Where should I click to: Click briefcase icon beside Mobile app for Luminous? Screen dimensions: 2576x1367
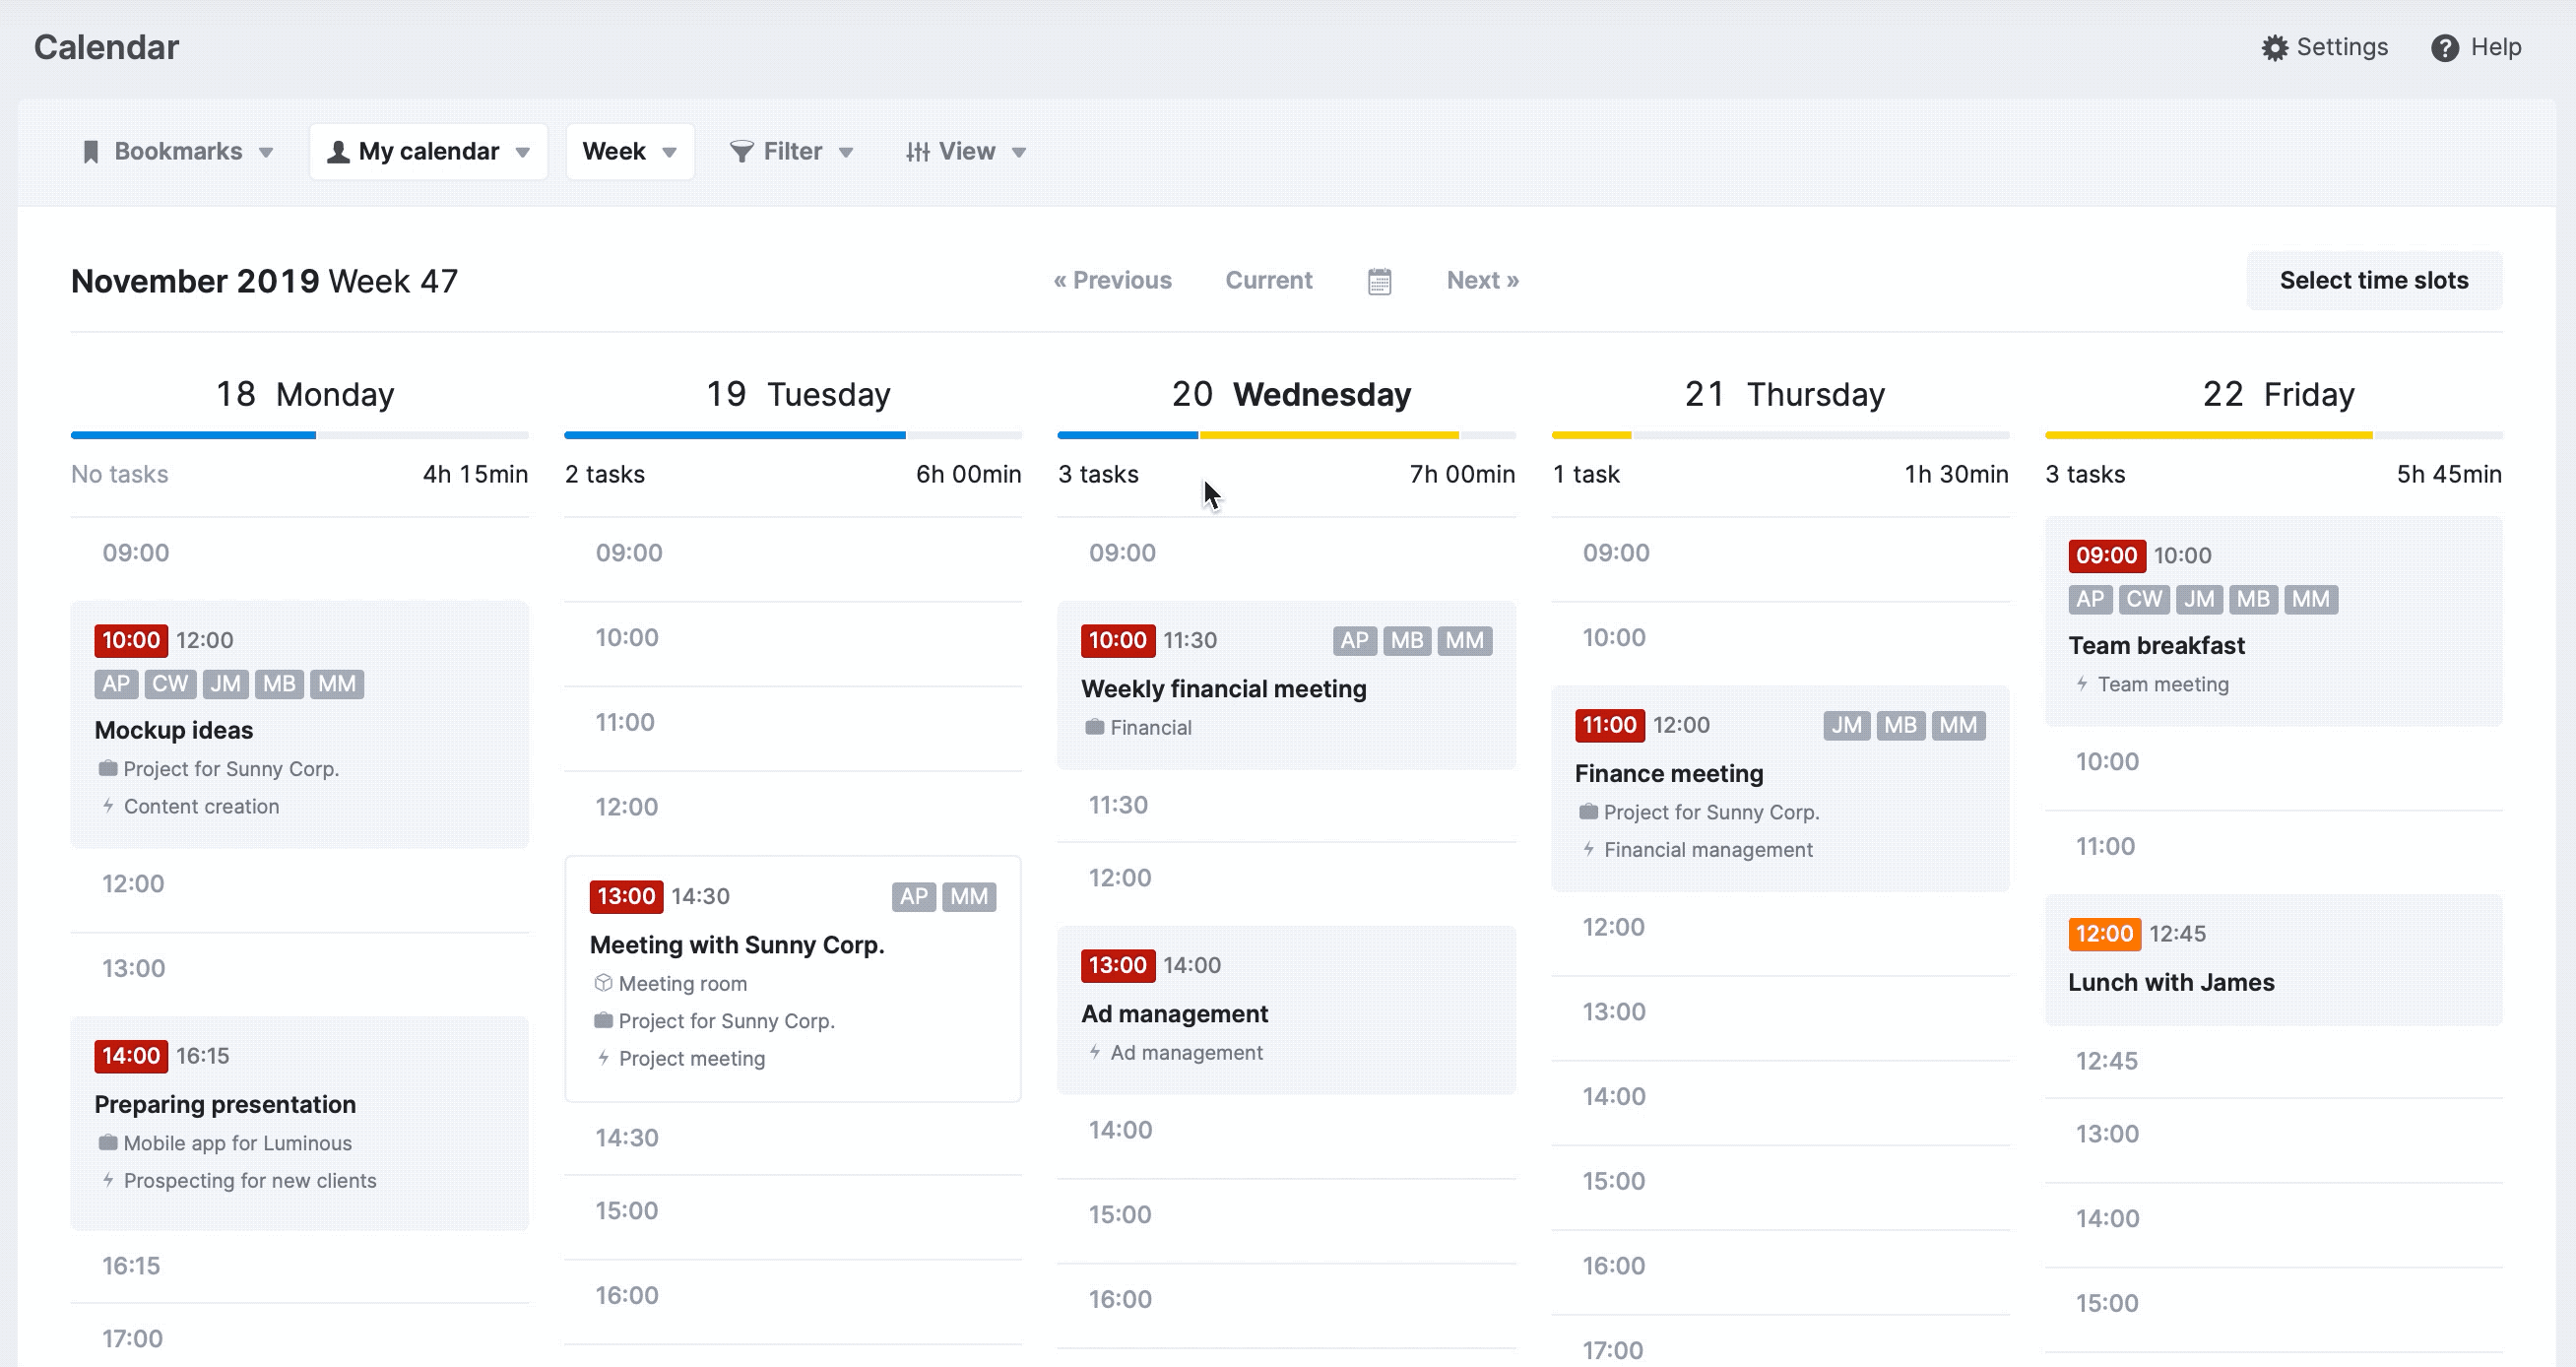point(108,1143)
